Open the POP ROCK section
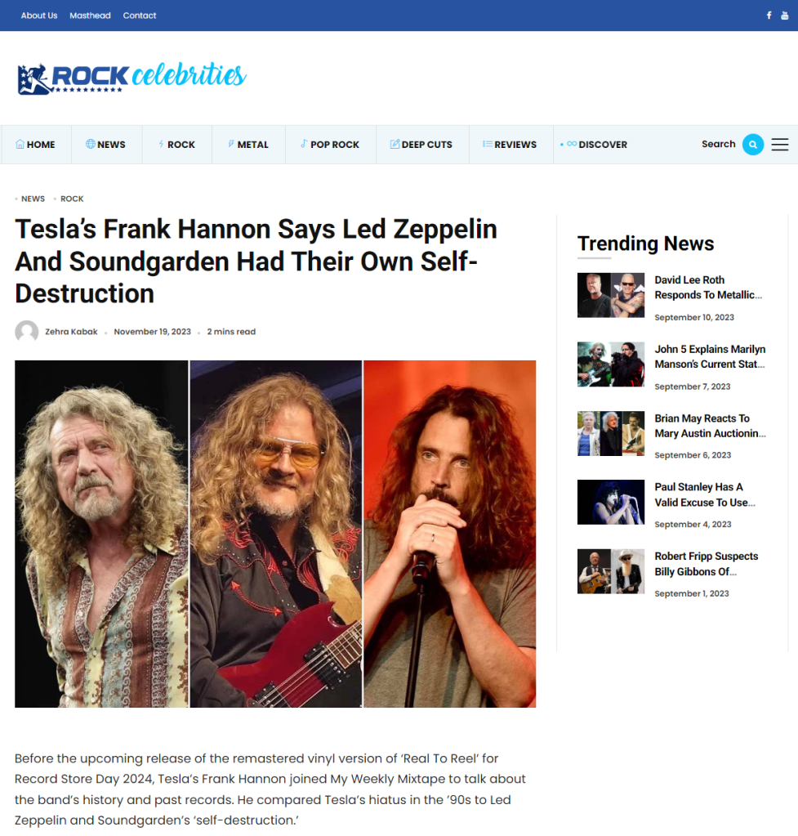This screenshot has height=836, width=798. point(330,145)
